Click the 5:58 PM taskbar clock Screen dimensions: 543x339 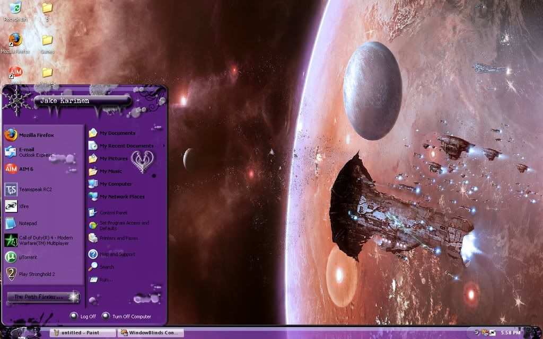point(511,333)
